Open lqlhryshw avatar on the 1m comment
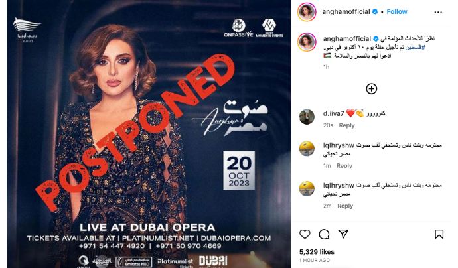This screenshot has height=268, width=458. pyautogui.click(x=307, y=149)
